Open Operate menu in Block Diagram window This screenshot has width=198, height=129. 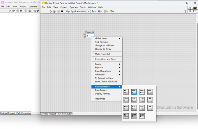point(33,7)
